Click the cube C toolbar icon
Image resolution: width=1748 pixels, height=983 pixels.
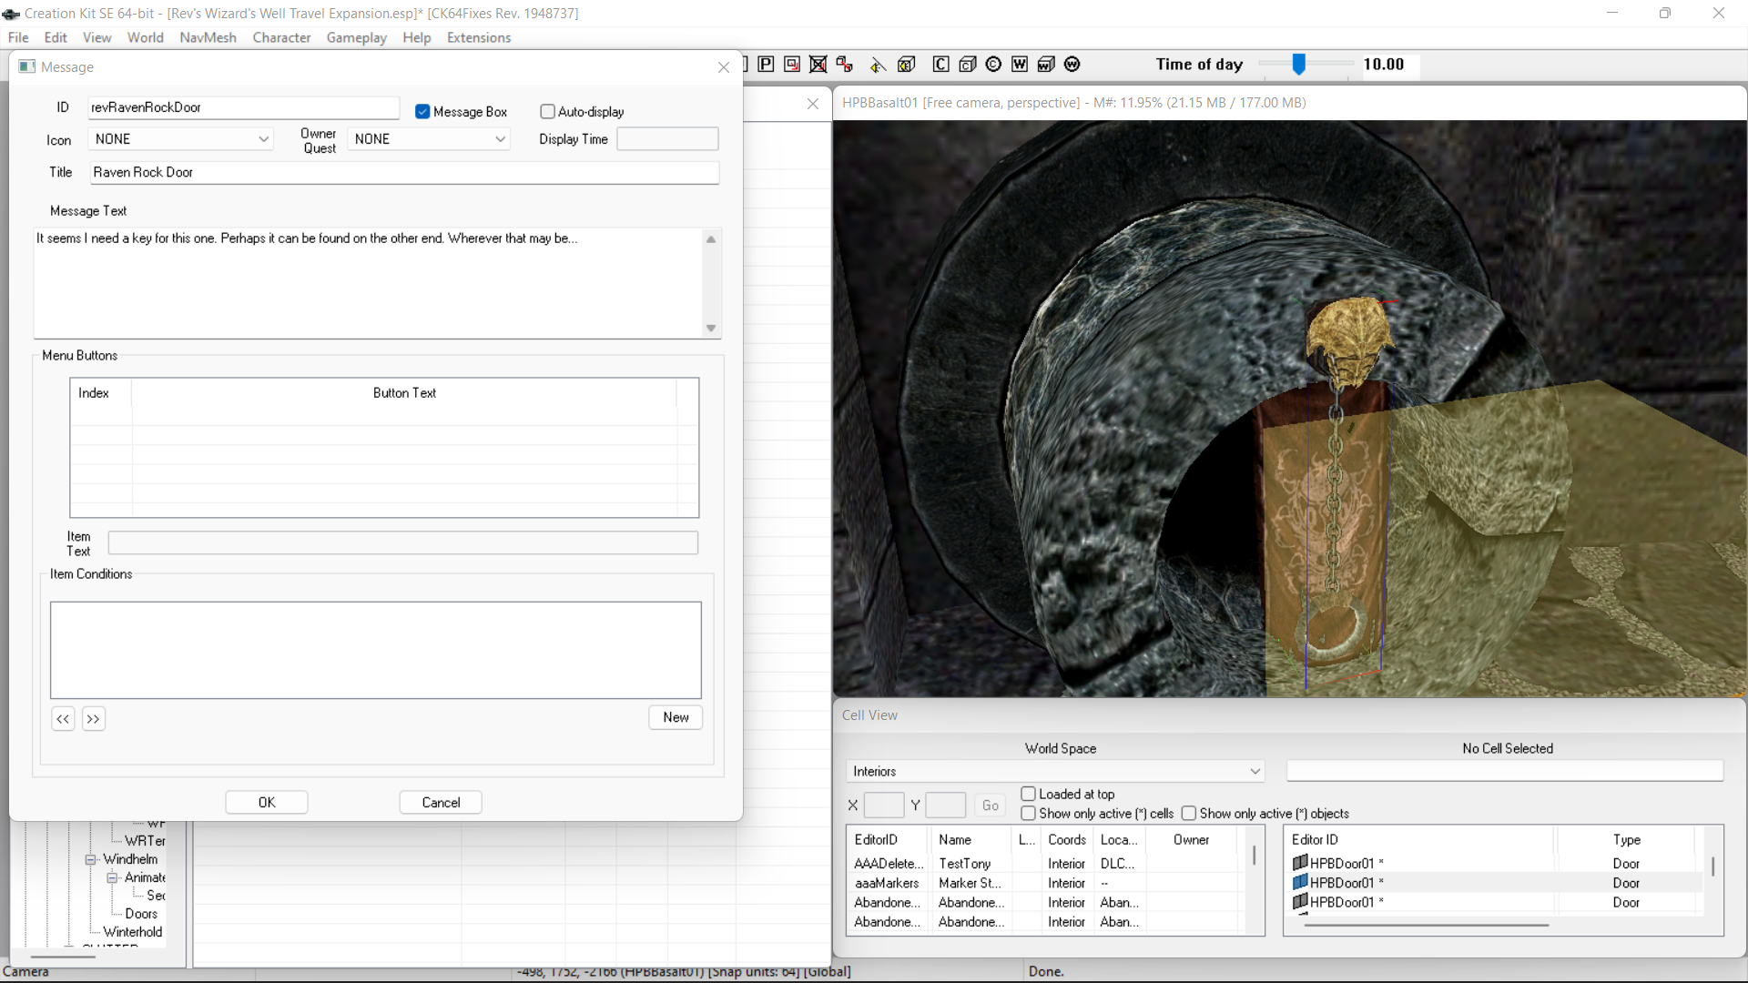click(968, 64)
